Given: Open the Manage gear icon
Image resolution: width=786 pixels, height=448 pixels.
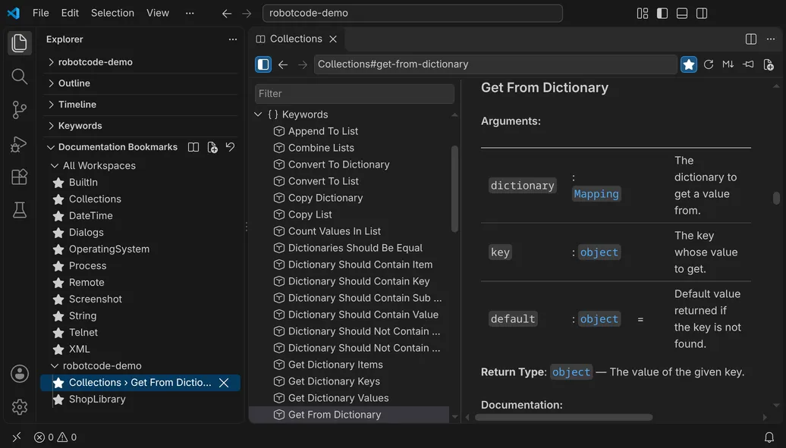Looking at the screenshot, I should coord(20,407).
